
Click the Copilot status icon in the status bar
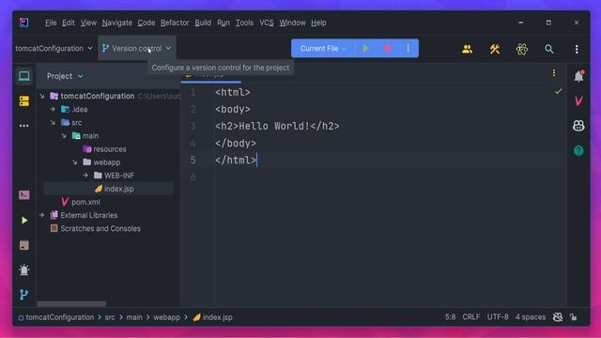coord(558,317)
